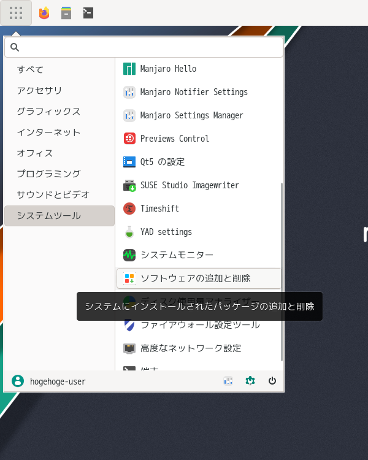Select the サウンドとビデオ category
Screen dimensions: 368x460
(59, 195)
